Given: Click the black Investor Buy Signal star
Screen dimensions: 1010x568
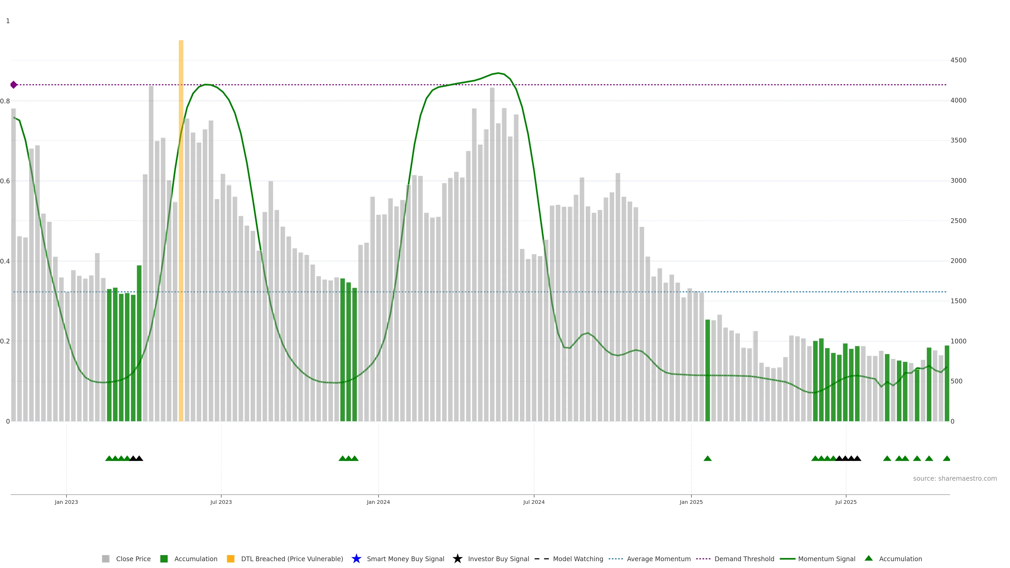Looking at the screenshot, I should [x=457, y=559].
